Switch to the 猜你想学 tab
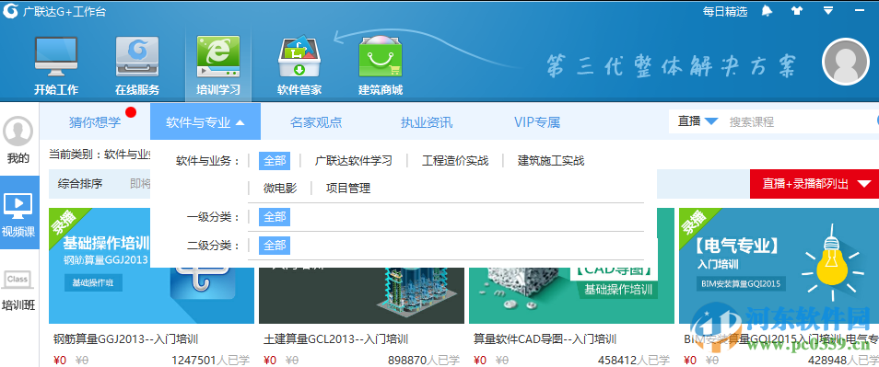This screenshot has height=367, width=879. coord(95,122)
